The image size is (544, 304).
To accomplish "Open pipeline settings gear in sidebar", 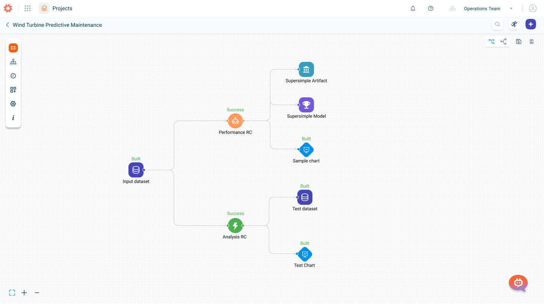I will 13,103.
